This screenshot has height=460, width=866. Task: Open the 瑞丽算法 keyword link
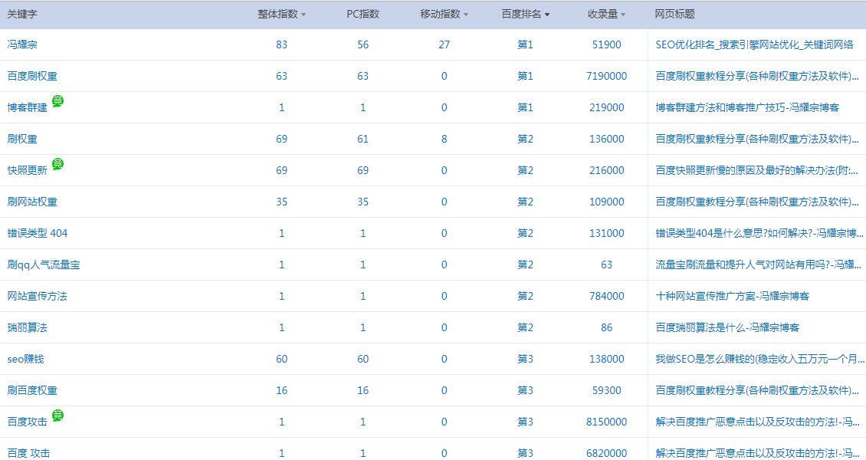coord(27,328)
